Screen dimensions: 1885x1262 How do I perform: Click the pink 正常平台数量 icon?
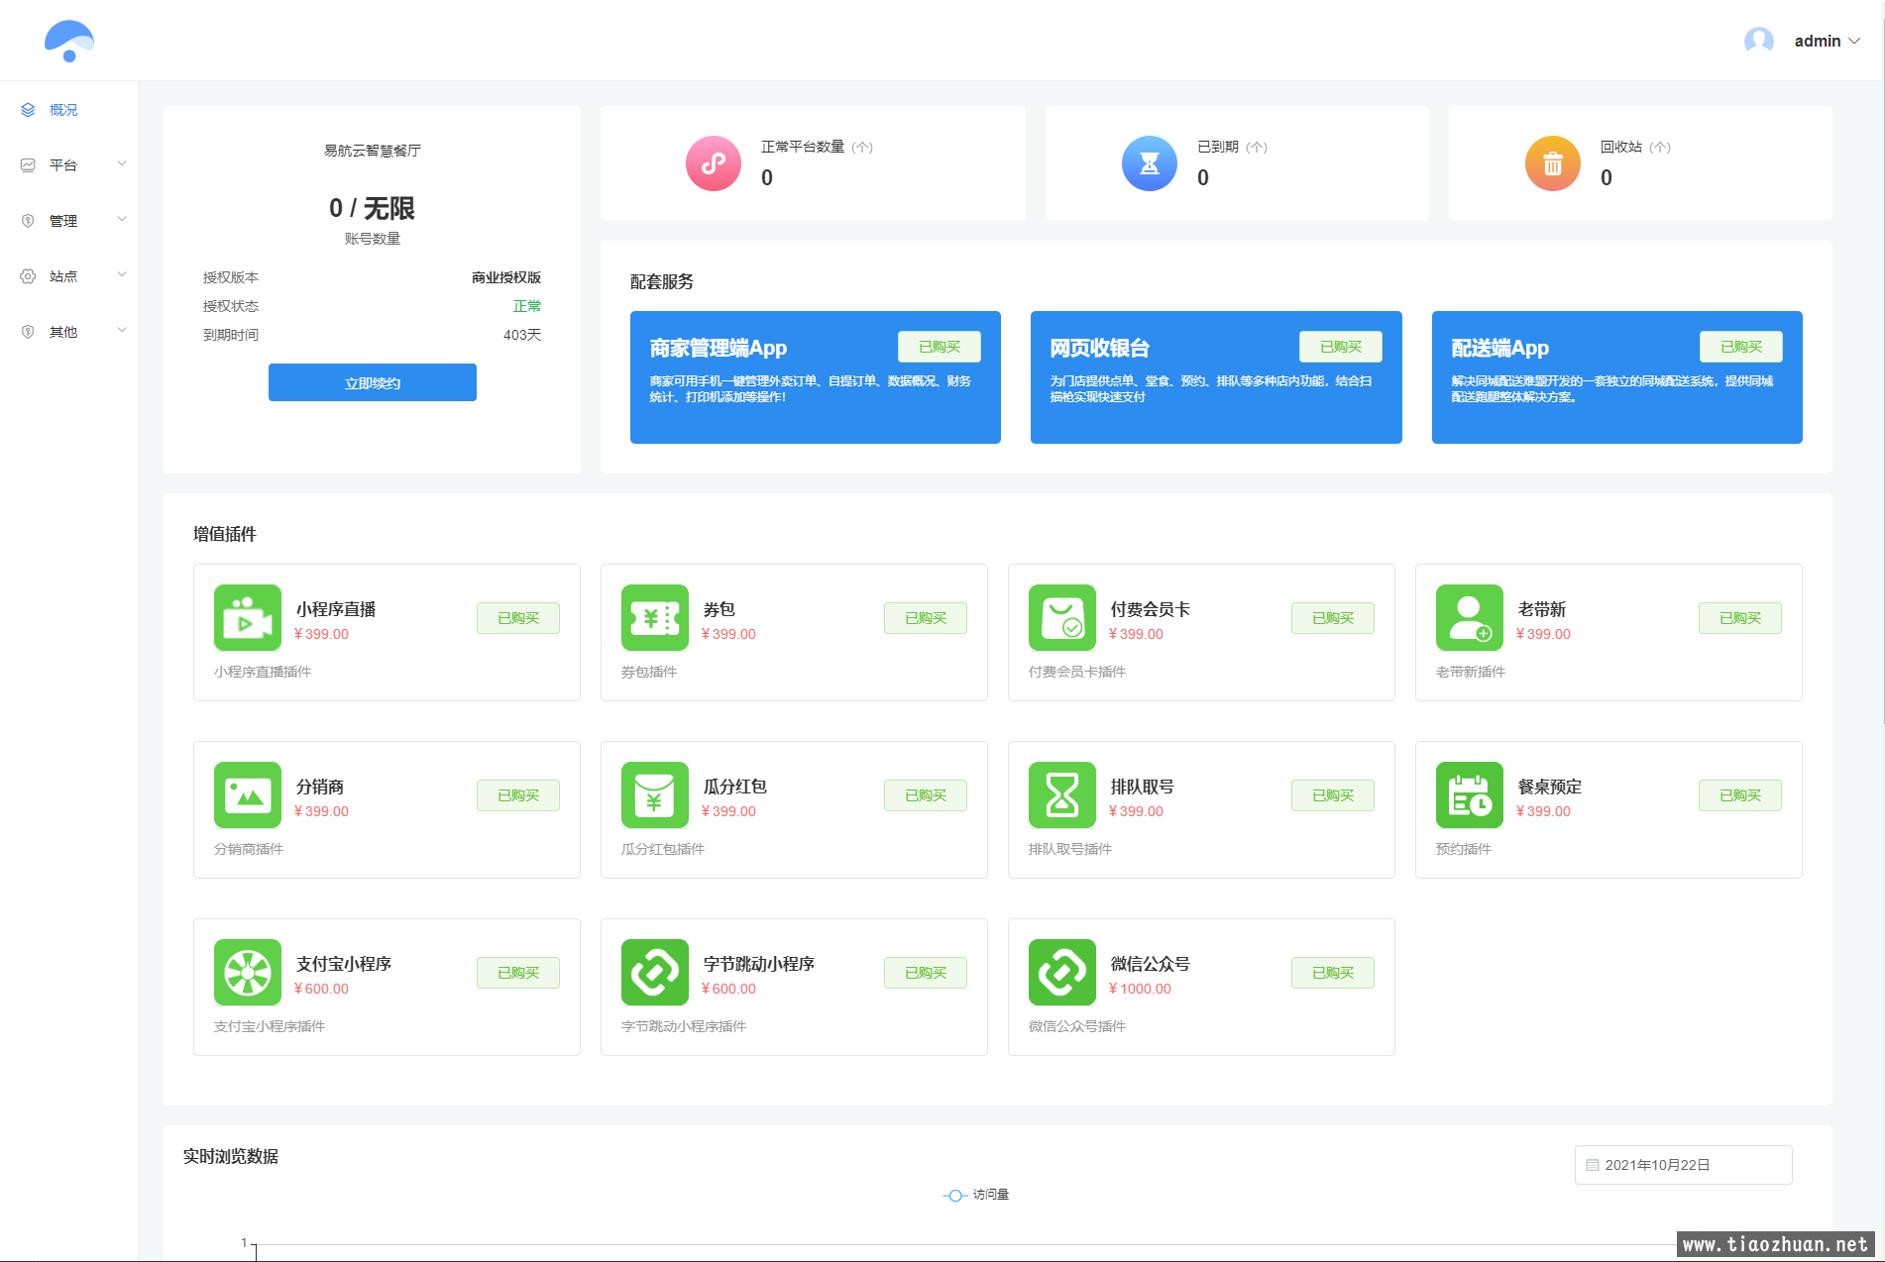click(x=714, y=163)
